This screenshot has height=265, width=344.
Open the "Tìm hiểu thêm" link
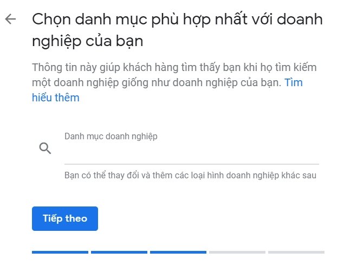click(293, 83)
